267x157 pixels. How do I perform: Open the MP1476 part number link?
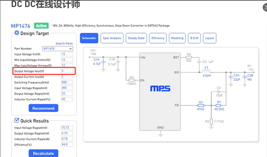pos(21,26)
